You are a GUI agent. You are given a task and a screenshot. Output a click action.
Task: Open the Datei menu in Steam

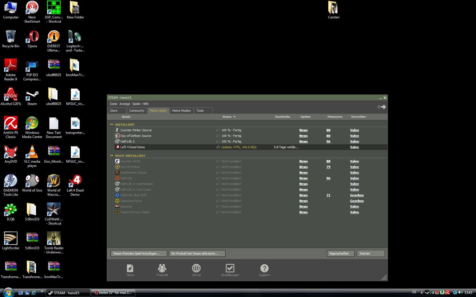coord(113,104)
